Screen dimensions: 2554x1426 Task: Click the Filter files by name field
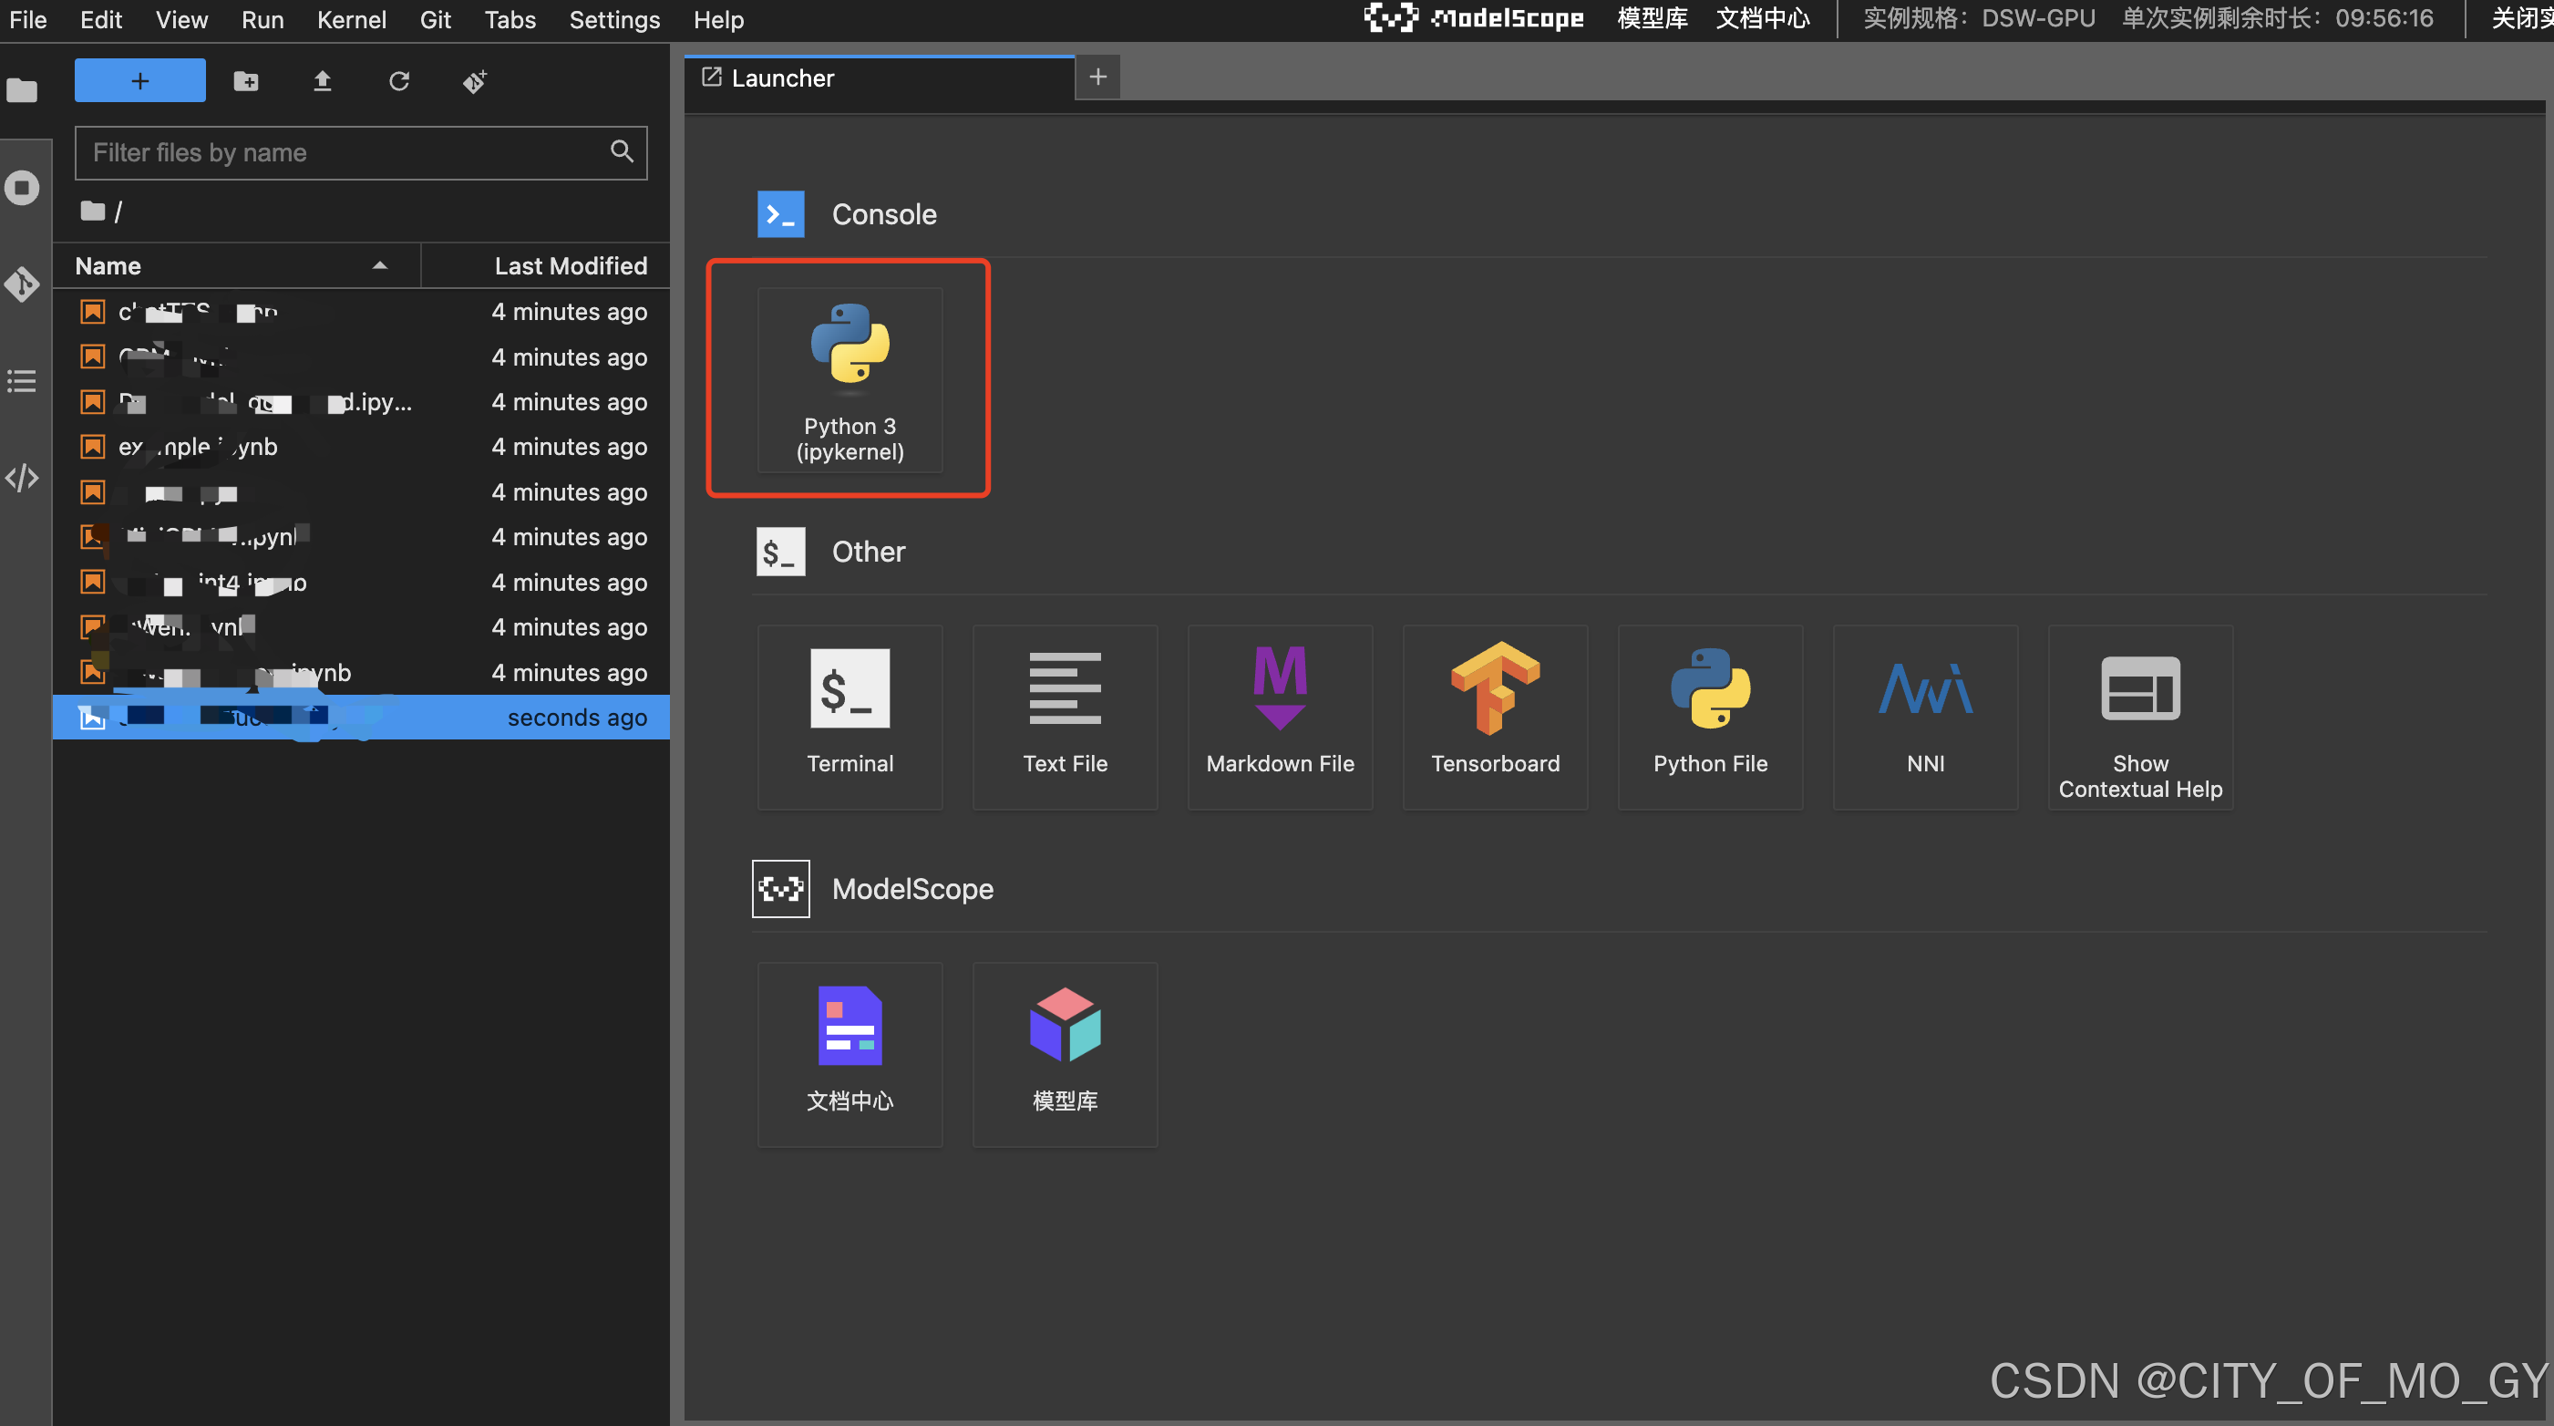point(361,152)
